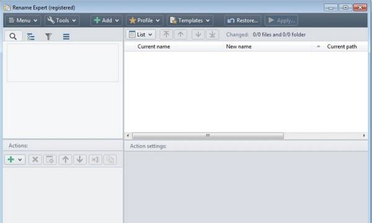Image resolution: width=372 pixels, height=223 pixels.
Task: Open the Menu dropdown
Action: (x=23, y=20)
